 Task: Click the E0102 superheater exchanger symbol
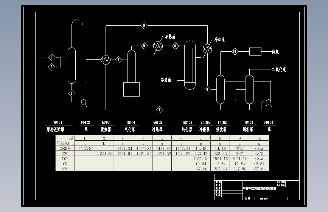[158, 46]
